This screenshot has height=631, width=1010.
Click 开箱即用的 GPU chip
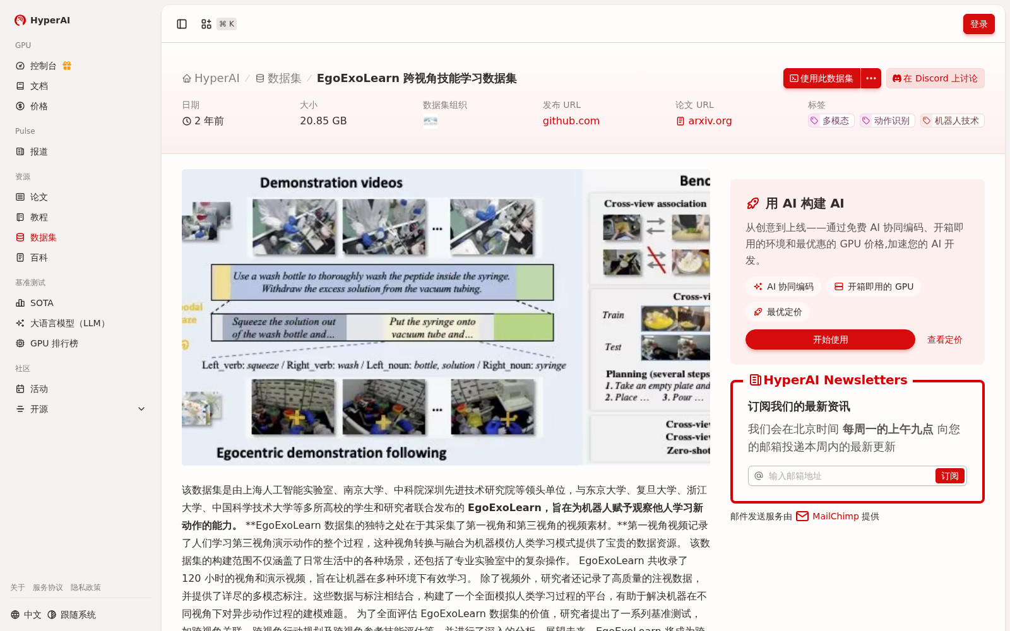pos(874,286)
